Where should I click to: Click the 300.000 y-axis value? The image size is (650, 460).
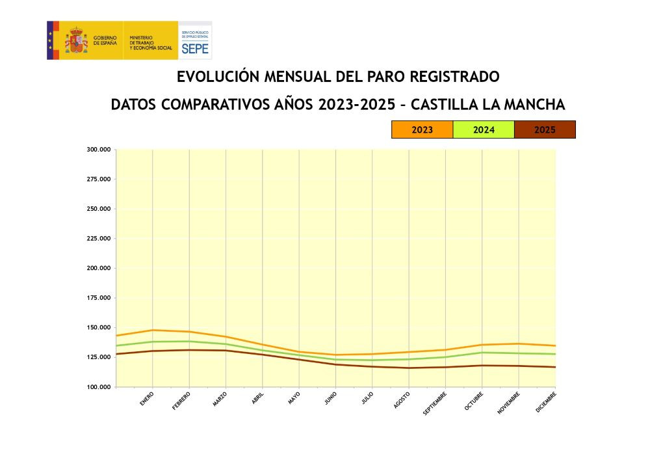click(98, 150)
